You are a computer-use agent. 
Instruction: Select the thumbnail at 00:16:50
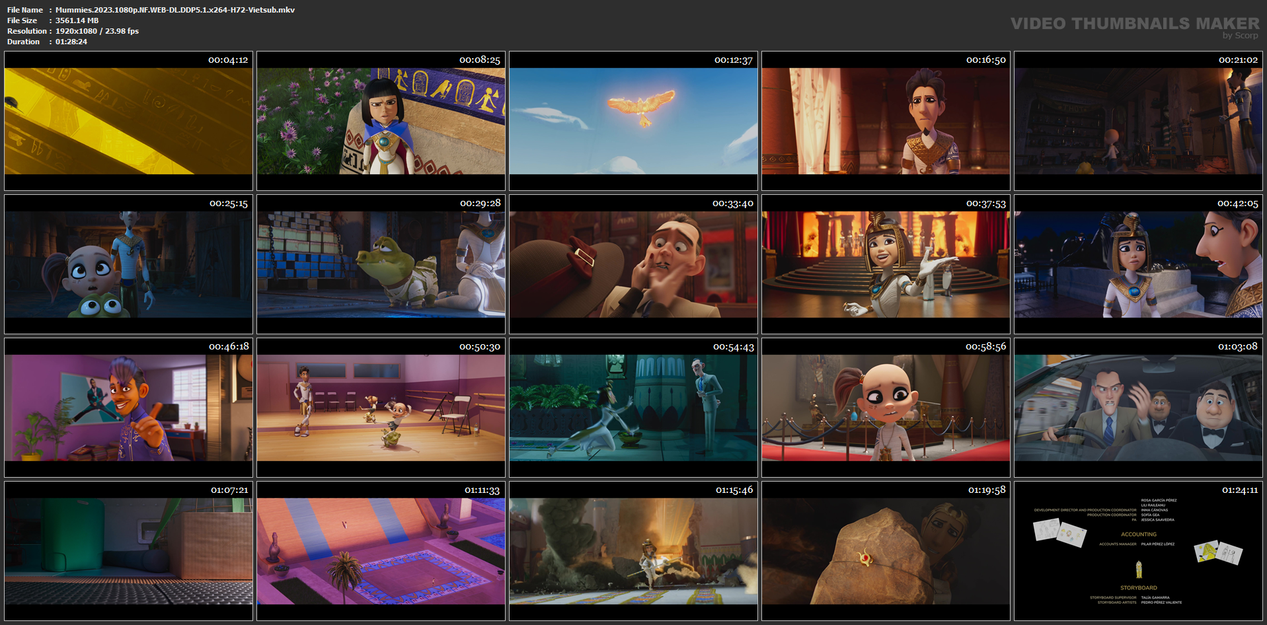pos(886,121)
